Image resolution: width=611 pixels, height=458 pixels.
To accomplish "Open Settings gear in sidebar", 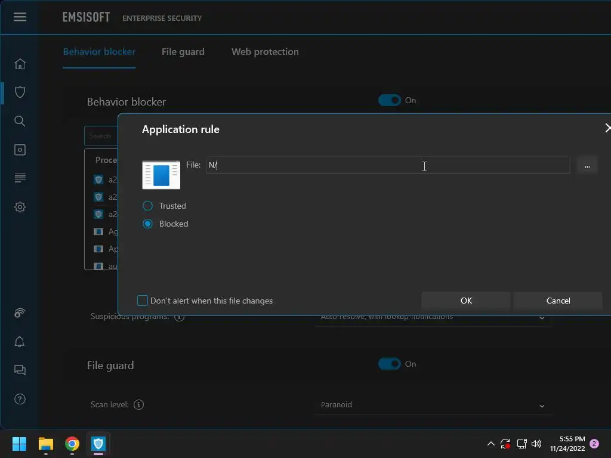I will [20, 207].
